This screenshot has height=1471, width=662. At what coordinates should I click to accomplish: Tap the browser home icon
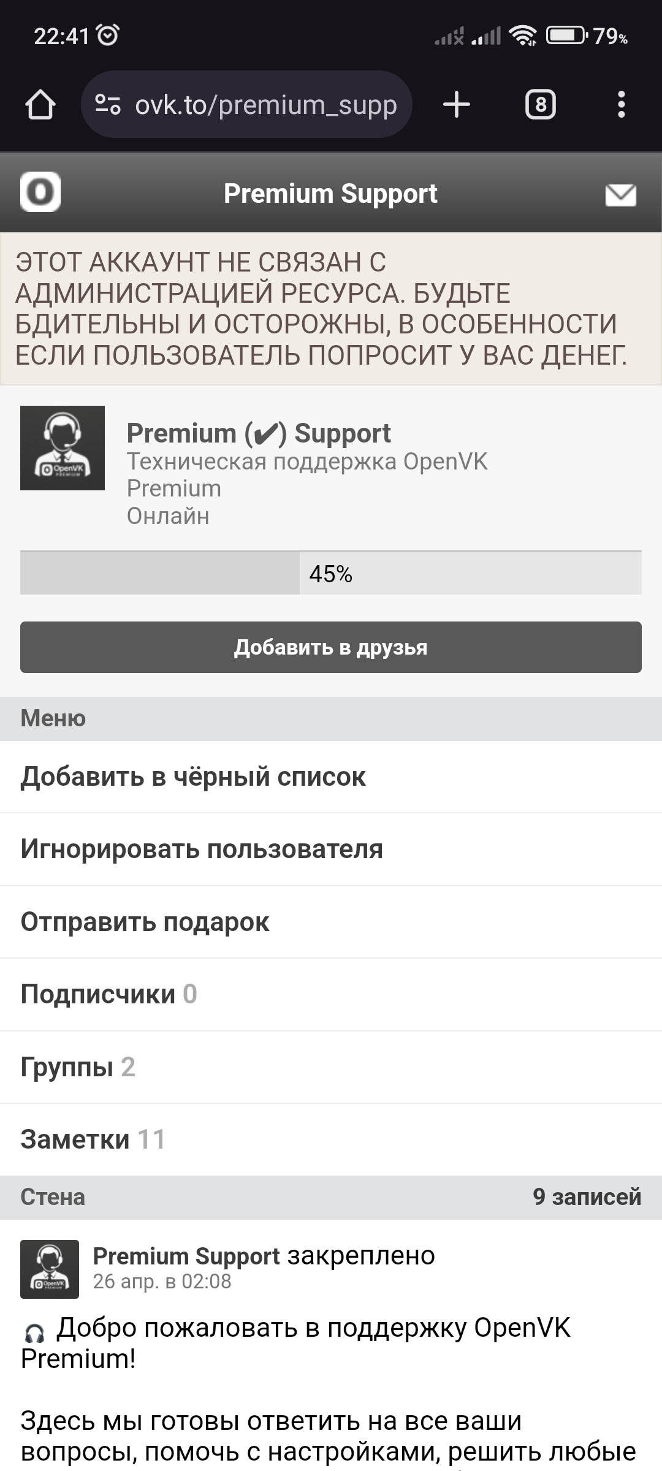[x=40, y=105]
